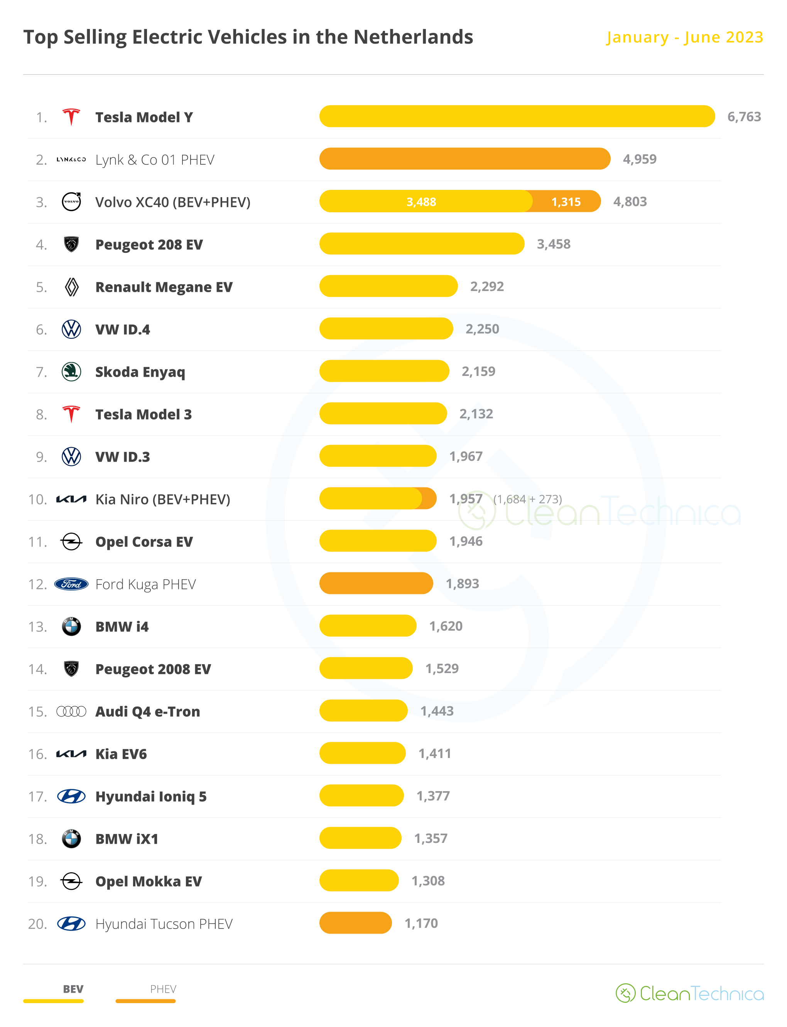
Task: Click the Tesla logo beside Model Y
Action: (x=71, y=117)
